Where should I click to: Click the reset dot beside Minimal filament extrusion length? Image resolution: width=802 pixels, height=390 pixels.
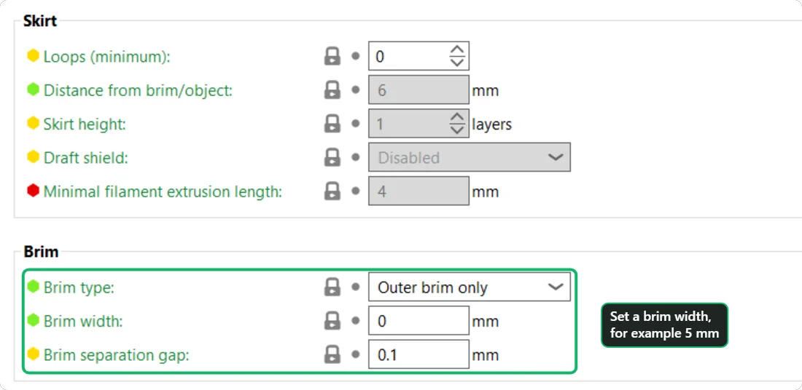tap(356, 191)
